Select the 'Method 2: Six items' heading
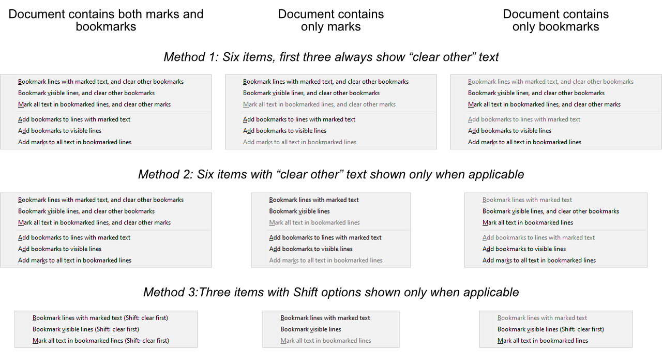The image size is (662, 364). coord(331,174)
